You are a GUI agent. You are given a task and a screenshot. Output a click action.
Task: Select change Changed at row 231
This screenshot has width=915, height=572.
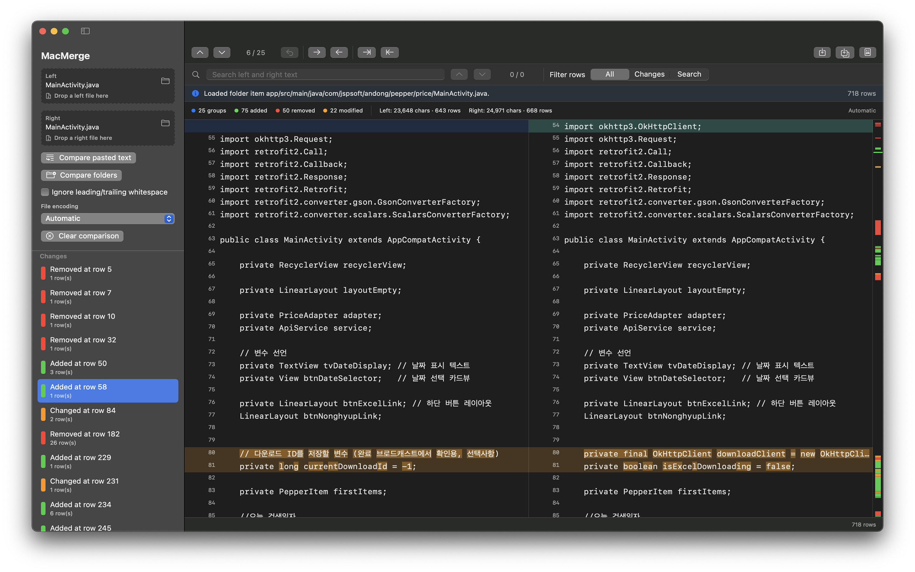[108, 485]
